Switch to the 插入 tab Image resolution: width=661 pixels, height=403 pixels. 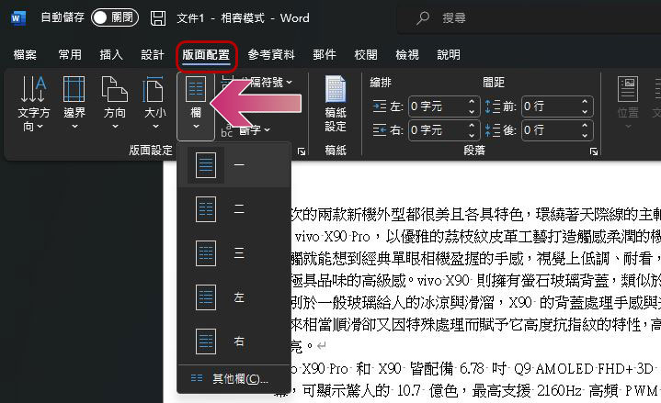111,55
